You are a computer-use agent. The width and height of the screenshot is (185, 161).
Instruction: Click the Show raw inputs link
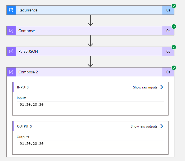(145, 87)
